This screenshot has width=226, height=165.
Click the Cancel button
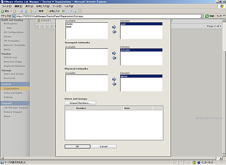click(104, 147)
